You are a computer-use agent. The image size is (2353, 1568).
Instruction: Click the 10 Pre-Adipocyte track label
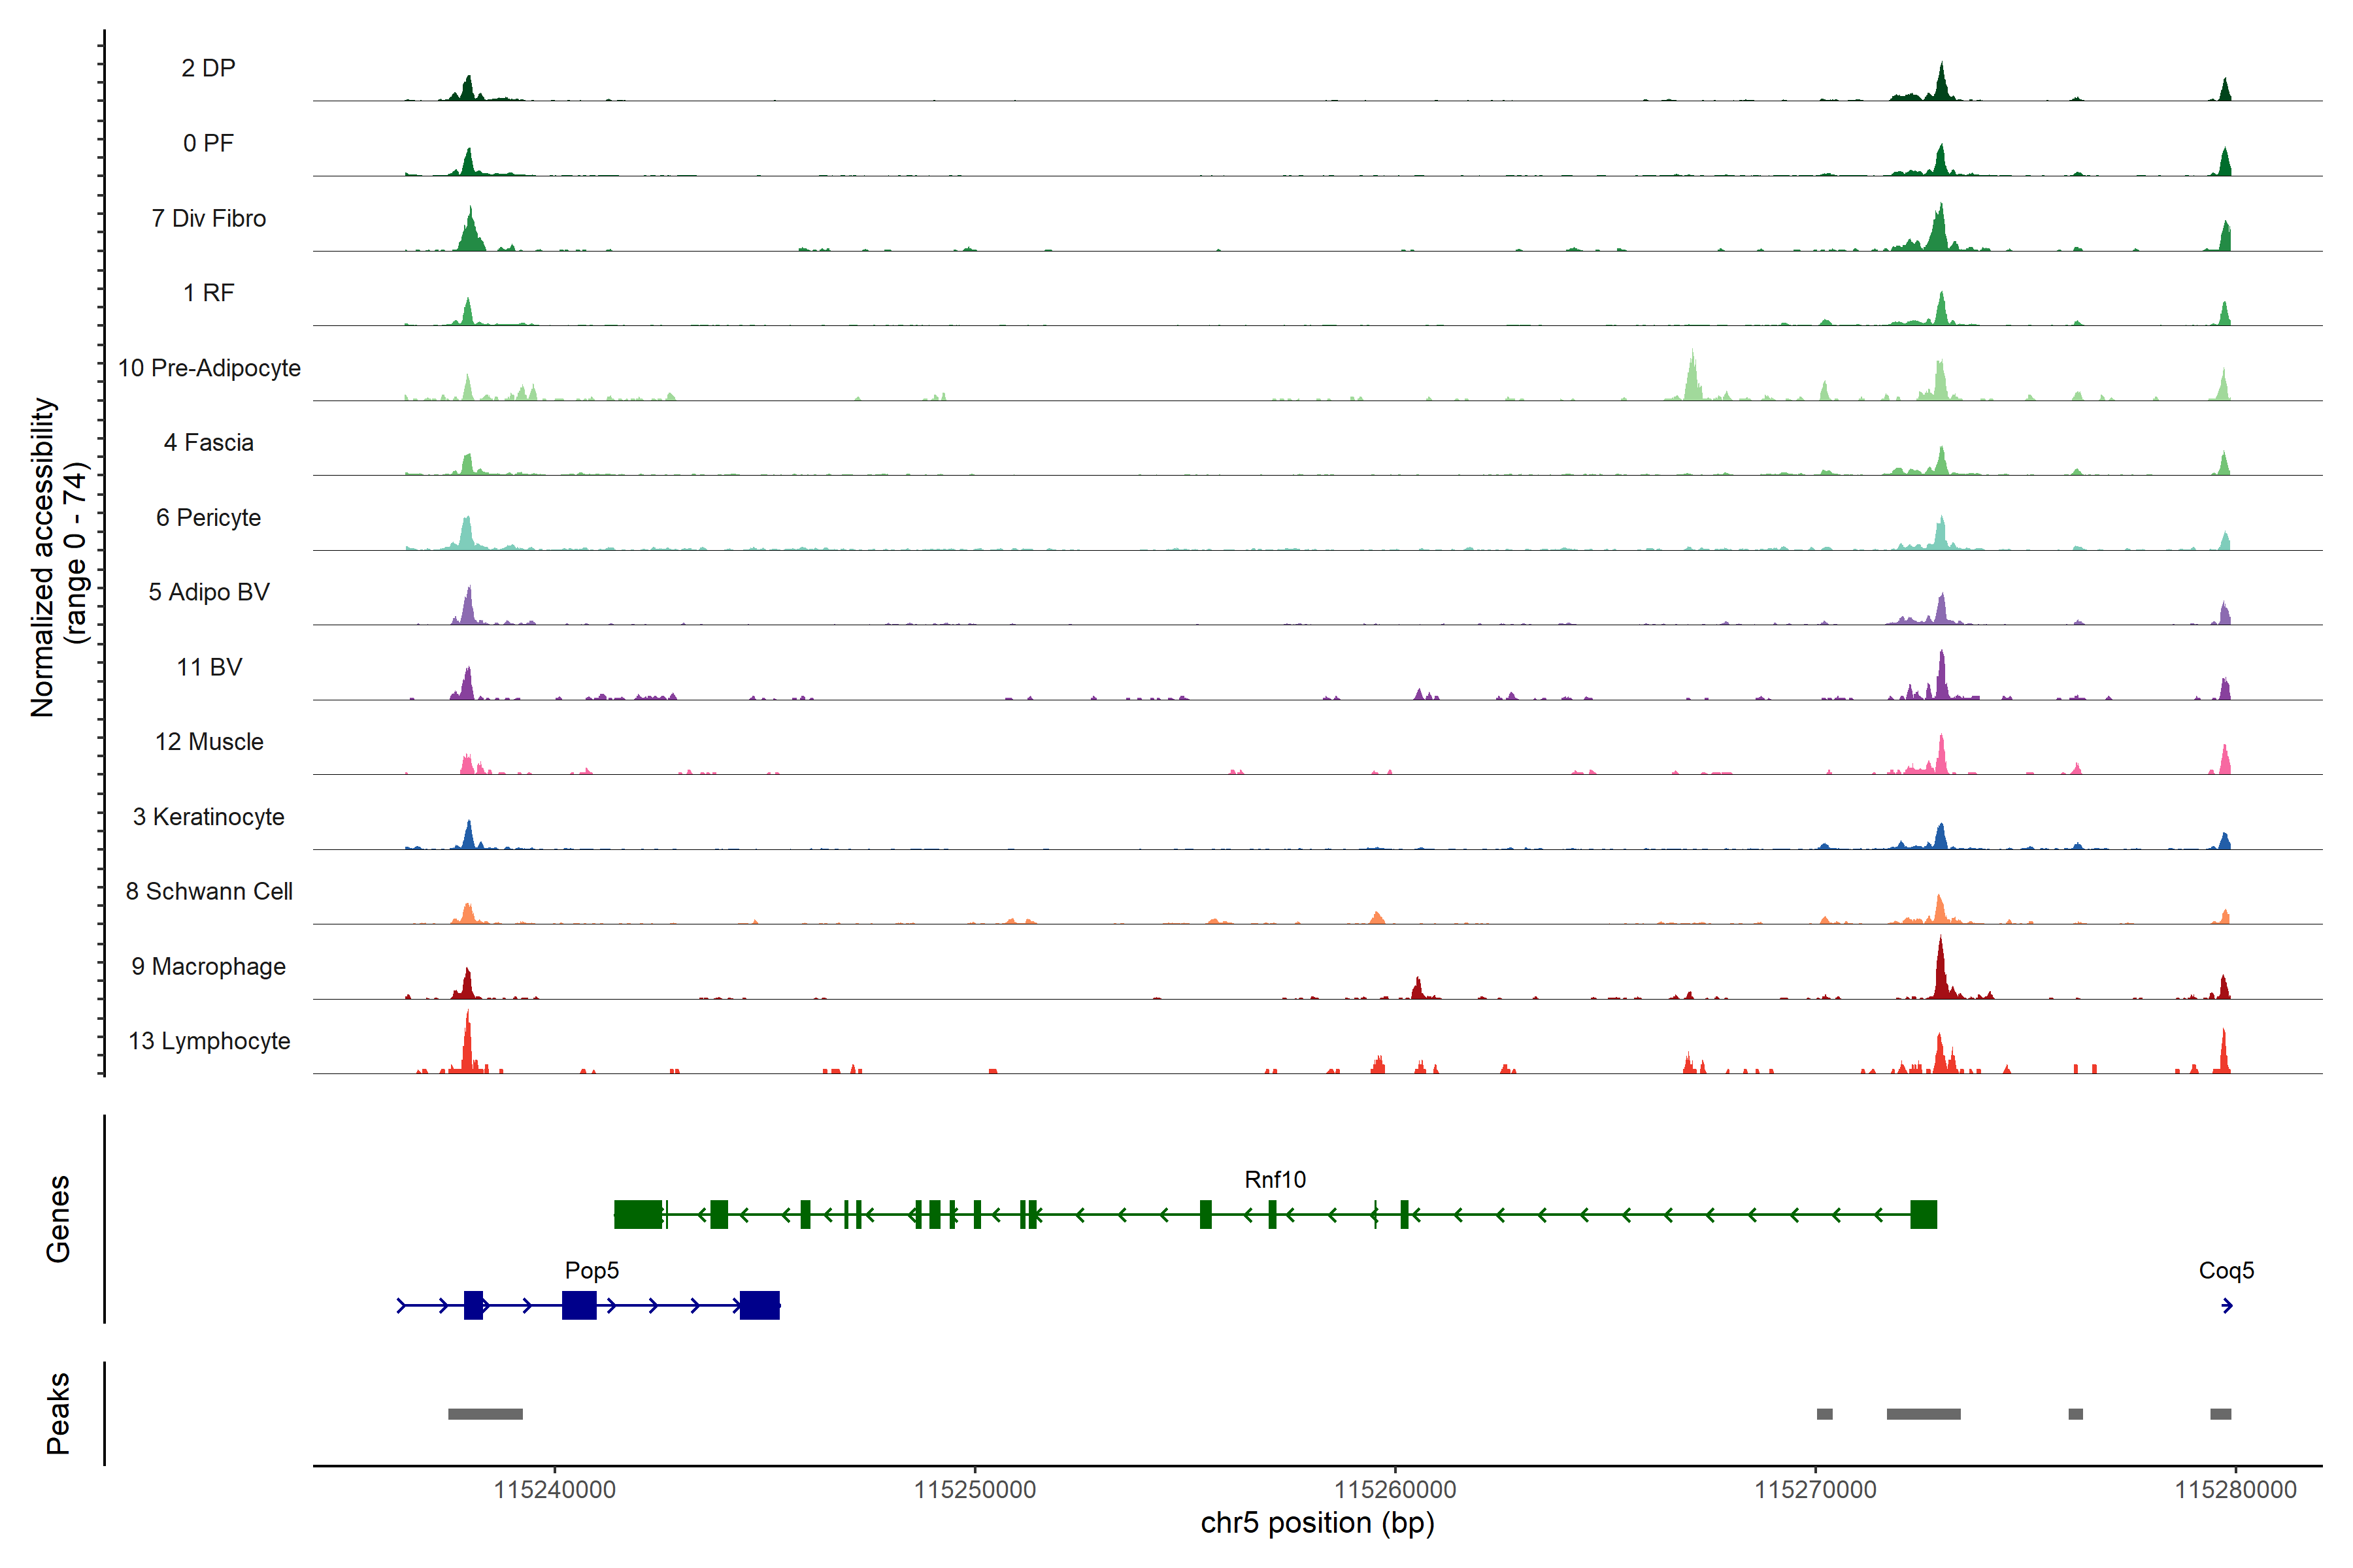(209, 368)
